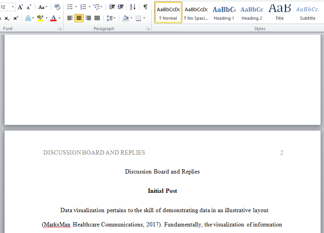The height and width of the screenshot is (233, 324).
Task: Click the Grow Font button
Action: tap(20, 7)
